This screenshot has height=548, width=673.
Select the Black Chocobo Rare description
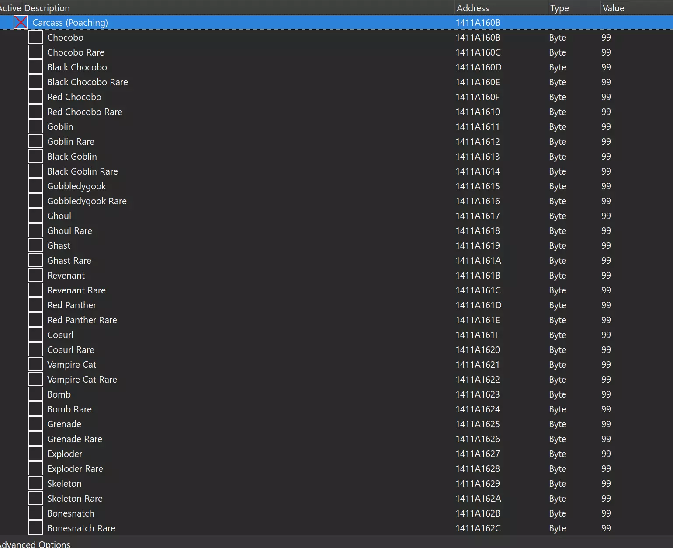pos(87,82)
